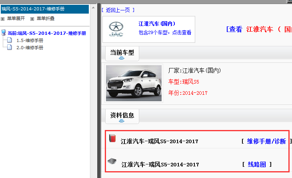Click the red book icon for 维修手册/诊断
The image size is (292, 178).
[x=112, y=138]
